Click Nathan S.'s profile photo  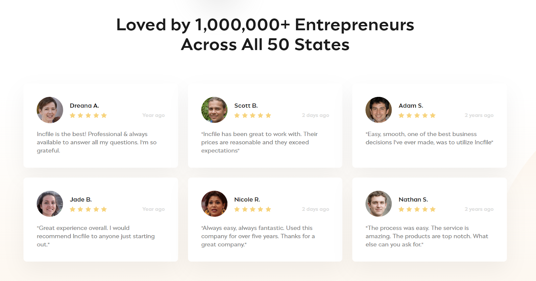[x=379, y=204]
